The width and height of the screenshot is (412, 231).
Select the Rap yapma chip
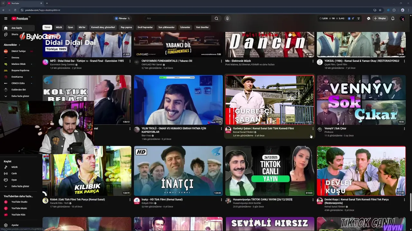(x=126, y=27)
